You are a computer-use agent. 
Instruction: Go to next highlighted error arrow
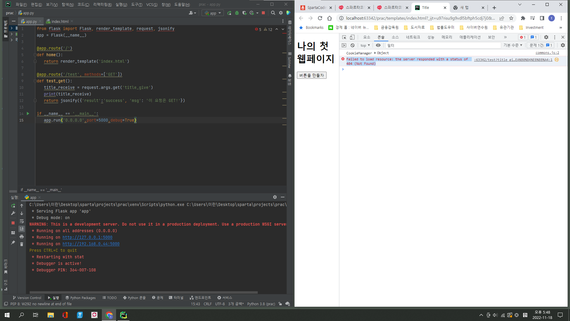pos(283,29)
